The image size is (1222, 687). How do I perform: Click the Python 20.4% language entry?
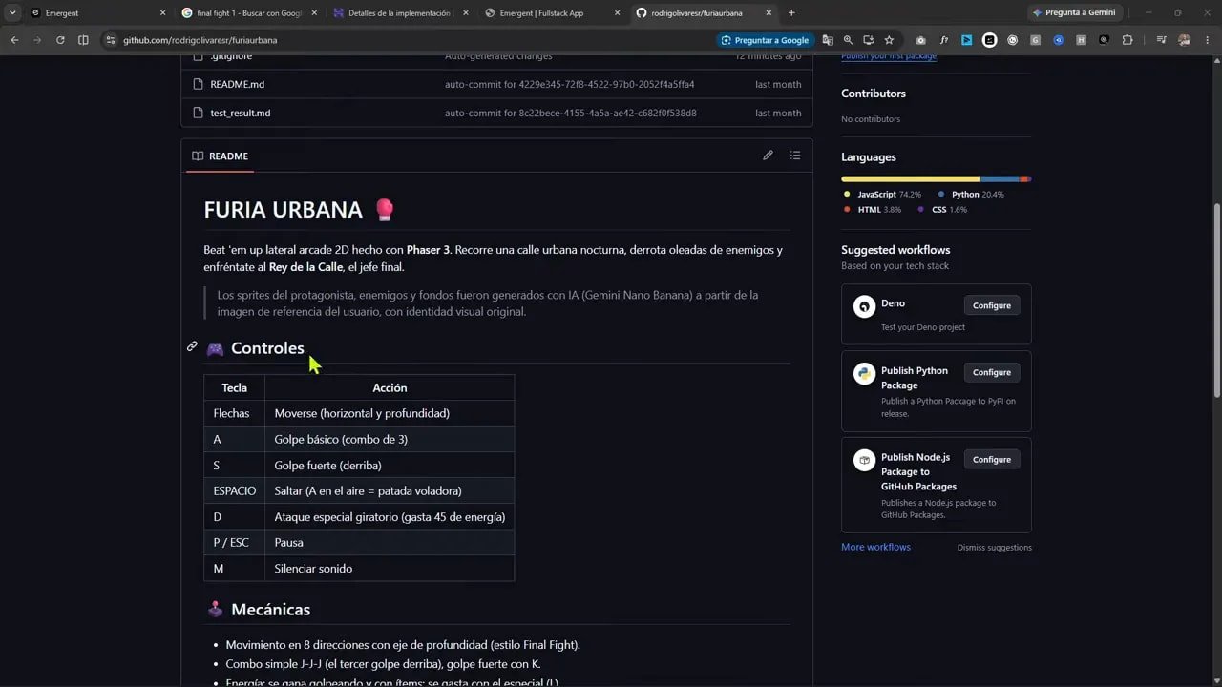(x=971, y=194)
